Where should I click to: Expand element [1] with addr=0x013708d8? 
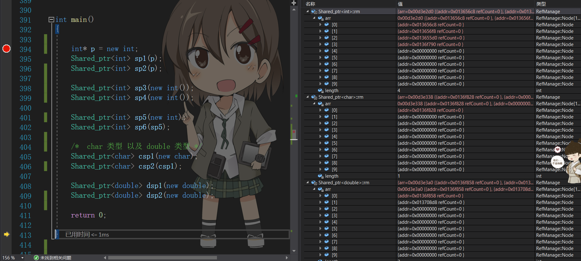tap(320, 202)
